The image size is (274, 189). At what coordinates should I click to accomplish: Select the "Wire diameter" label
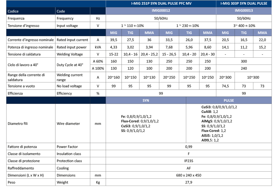point(68,124)
